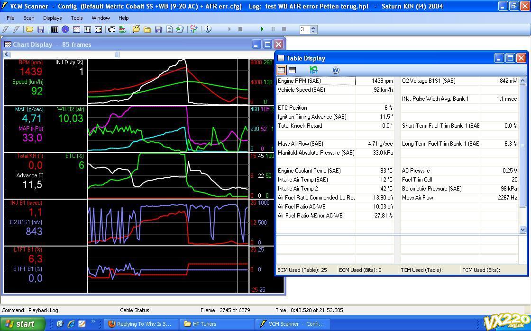
Task: Open the Histogram display grid icon
Action: [x=87, y=29]
